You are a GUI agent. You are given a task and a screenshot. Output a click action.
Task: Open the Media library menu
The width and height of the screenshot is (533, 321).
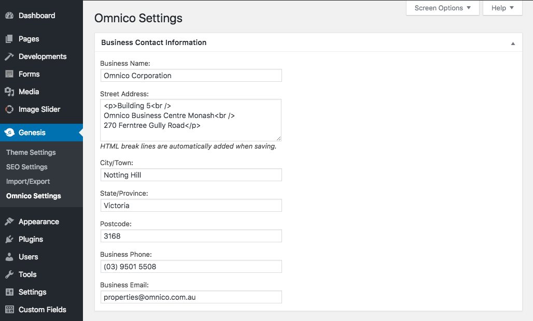pyautogui.click(x=41, y=92)
